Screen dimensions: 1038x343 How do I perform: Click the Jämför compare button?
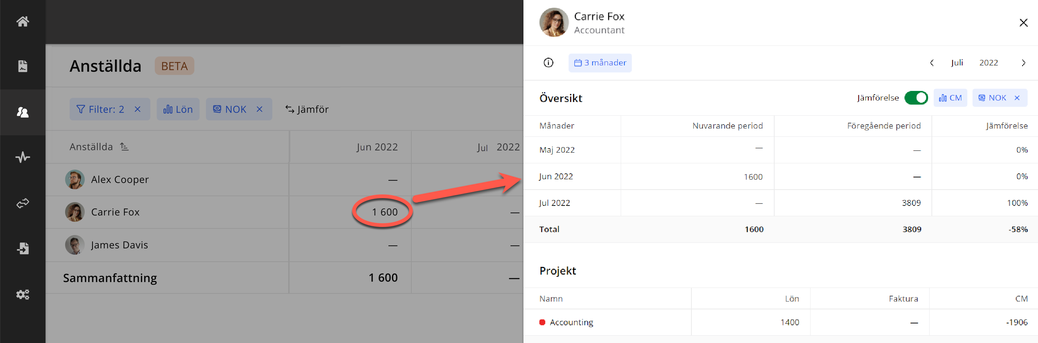click(307, 109)
